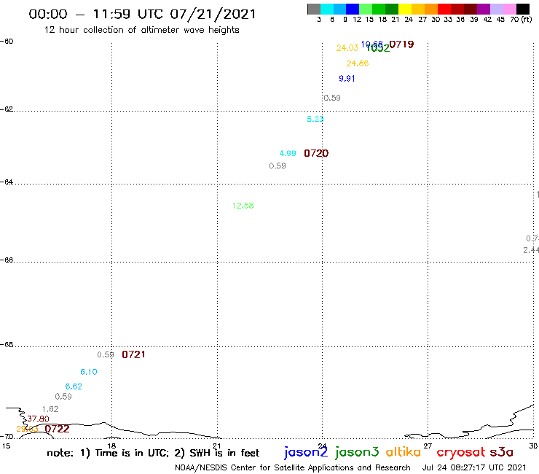Click the 1.62 wave height value
The image size is (539, 474).
[x=50, y=409]
